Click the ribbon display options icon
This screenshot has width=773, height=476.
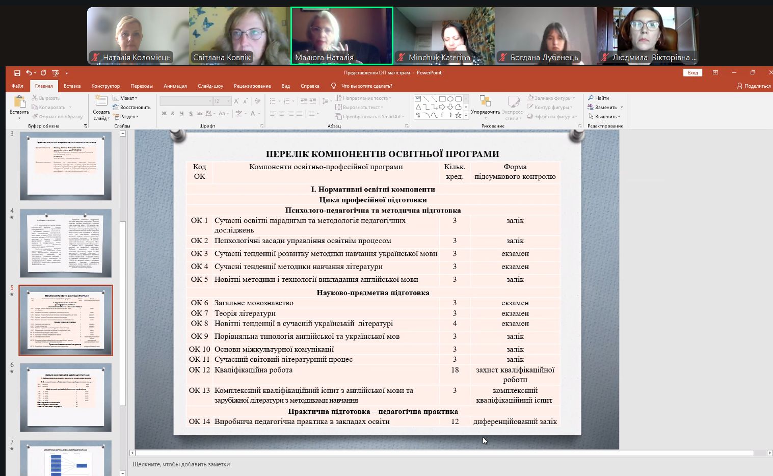715,73
